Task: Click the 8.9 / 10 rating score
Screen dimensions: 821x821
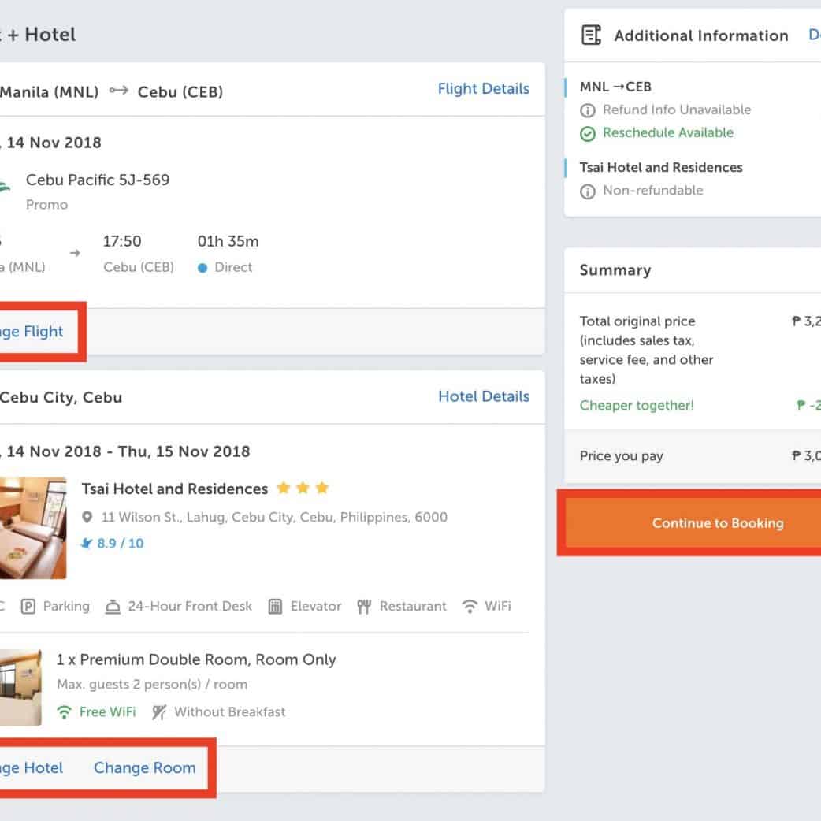Action: point(120,544)
